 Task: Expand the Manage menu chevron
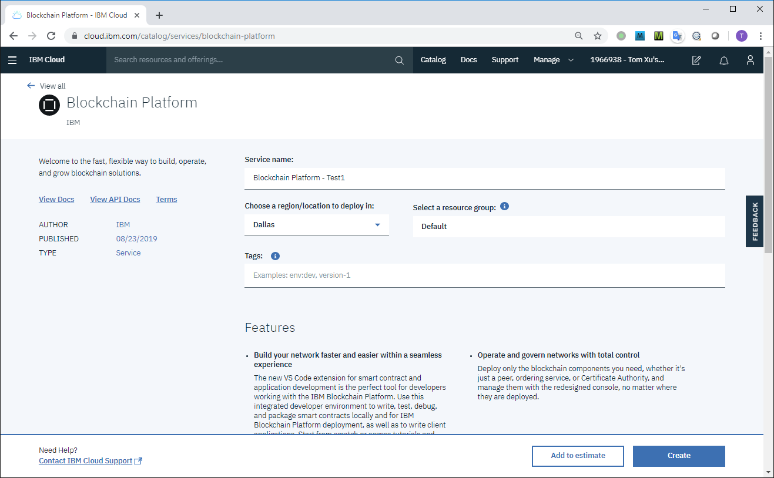pyautogui.click(x=571, y=60)
